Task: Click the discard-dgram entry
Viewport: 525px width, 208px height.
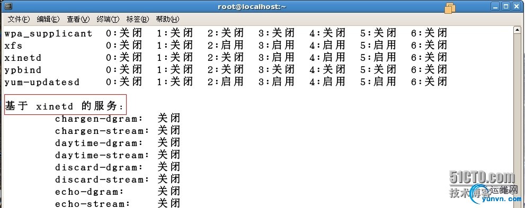Action: click(99, 168)
